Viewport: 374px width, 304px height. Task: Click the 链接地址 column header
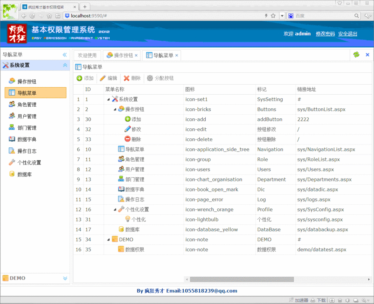334,89
